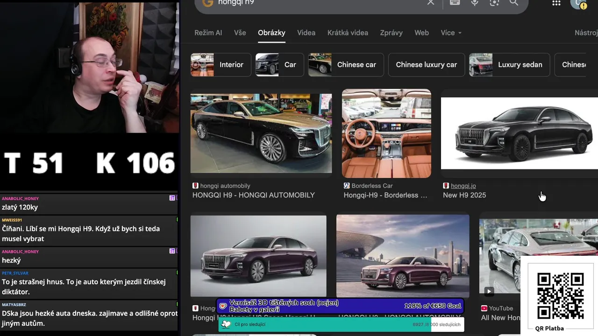
Task: Click the chat message zlatý 120ky
Action: (20, 207)
